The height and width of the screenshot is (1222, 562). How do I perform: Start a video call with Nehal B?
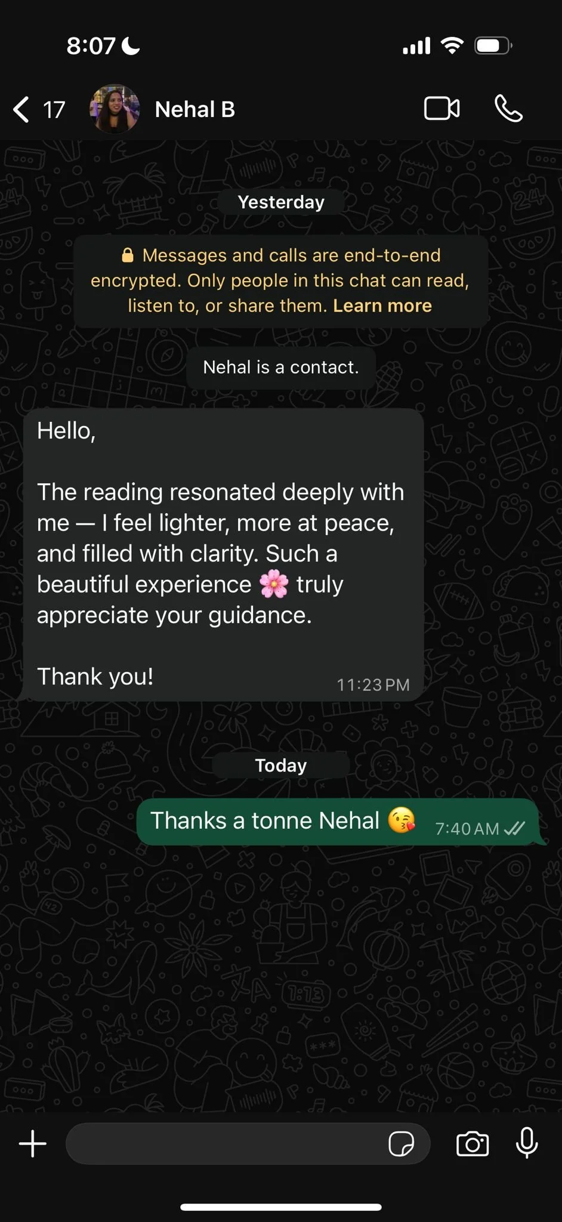(x=442, y=109)
